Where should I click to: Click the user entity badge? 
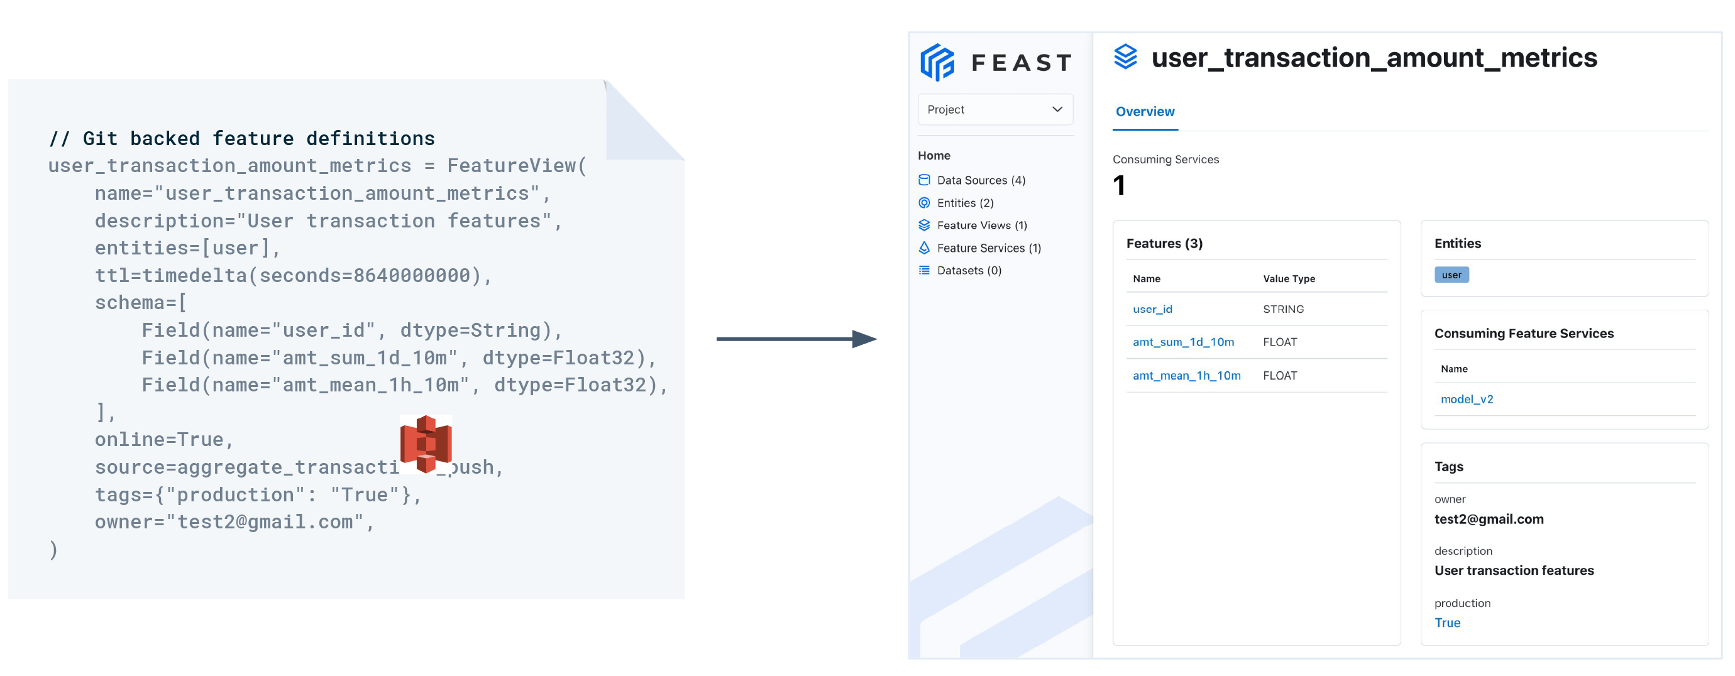(1451, 275)
